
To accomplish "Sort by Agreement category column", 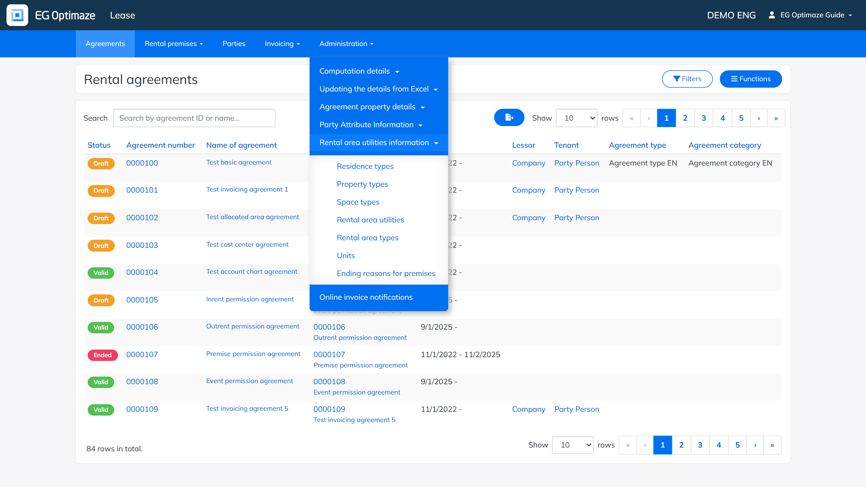I will coord(724,145).
